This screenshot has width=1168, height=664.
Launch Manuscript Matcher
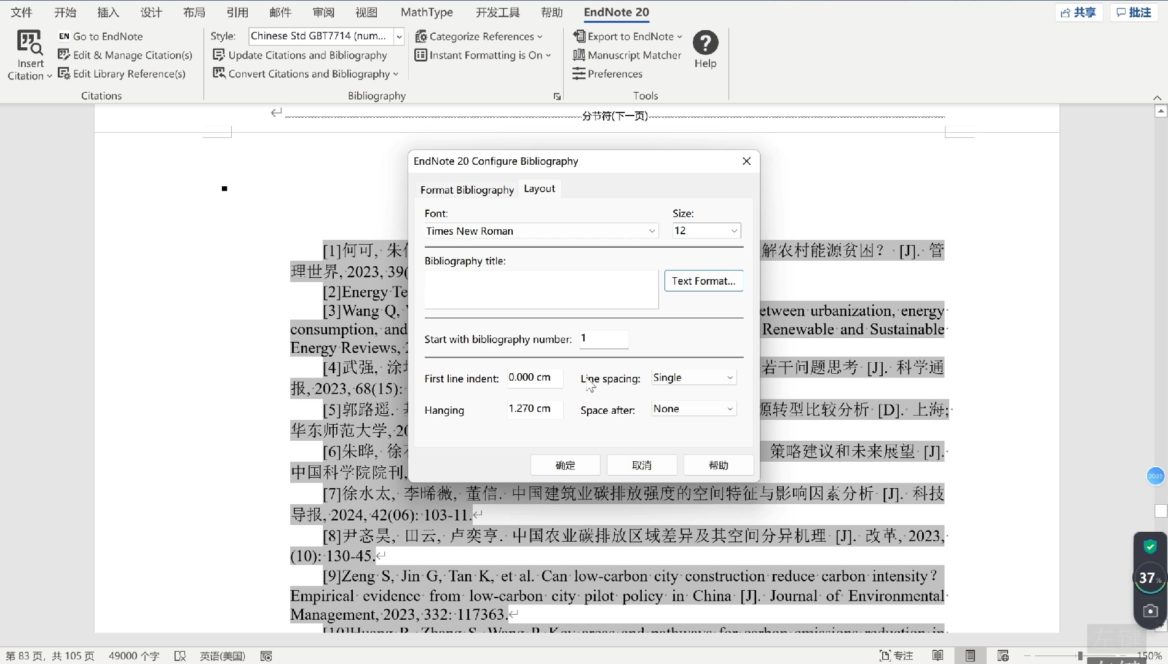(627, 55)
